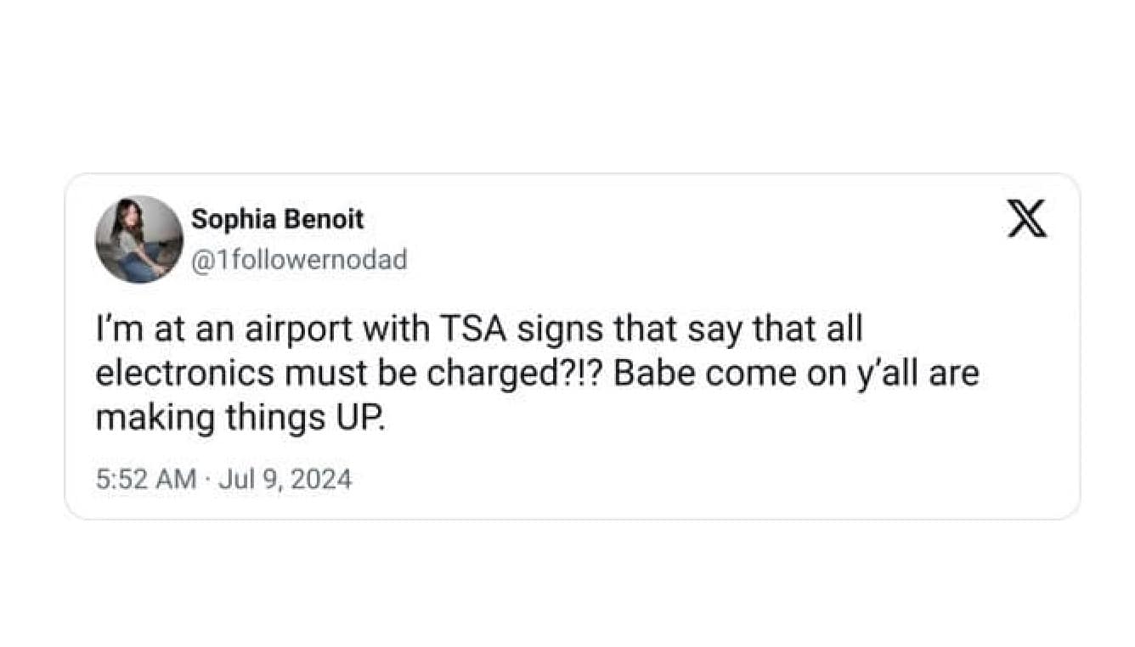The height and width of the screenshot is (647, 1135).
Task: Open Sophia Benoit's profile picture
Action: (x=138, y=239)
